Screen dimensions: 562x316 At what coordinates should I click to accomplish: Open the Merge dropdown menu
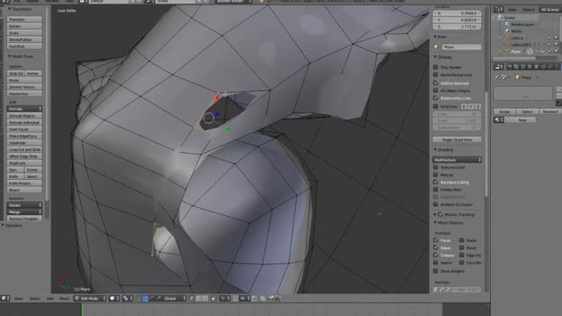tap(25, 212)
